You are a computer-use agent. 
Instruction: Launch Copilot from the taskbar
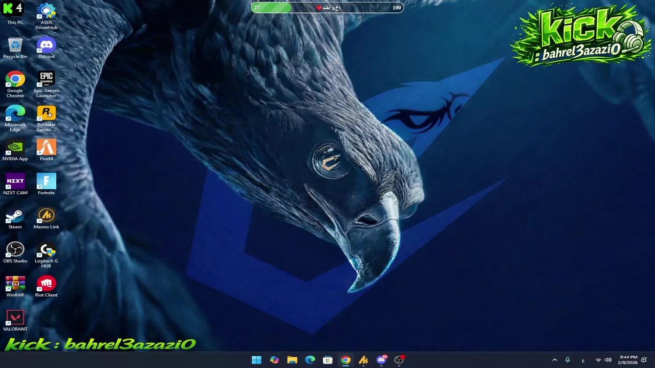pyautogui.click(x=274, y=360)
